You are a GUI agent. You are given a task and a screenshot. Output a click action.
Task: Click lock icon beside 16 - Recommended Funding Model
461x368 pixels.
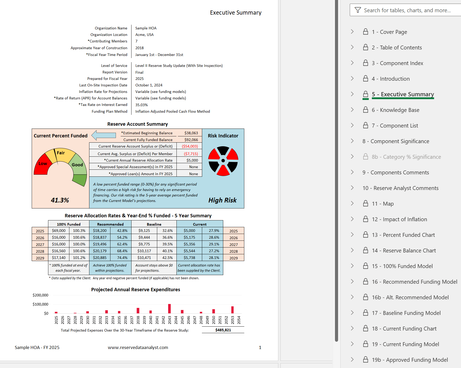(365, 282)
